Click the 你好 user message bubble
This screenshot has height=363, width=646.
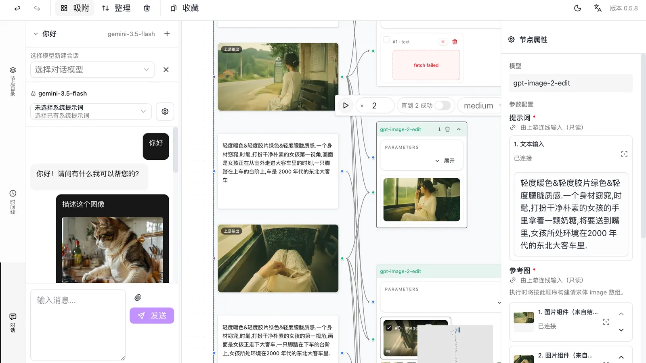[156, 146]
